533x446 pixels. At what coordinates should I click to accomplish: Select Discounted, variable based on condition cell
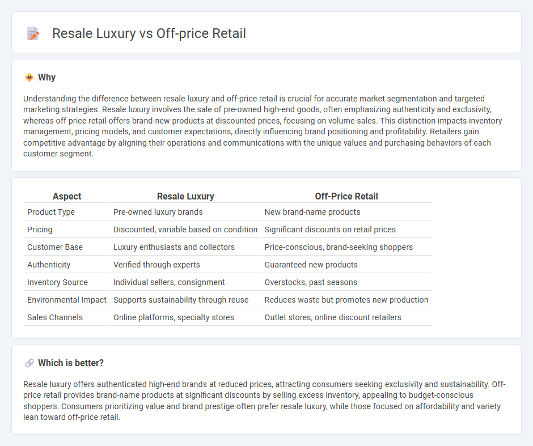pos(185,230)
